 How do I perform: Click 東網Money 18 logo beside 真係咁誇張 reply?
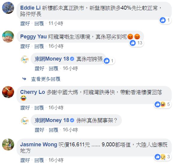25,60
